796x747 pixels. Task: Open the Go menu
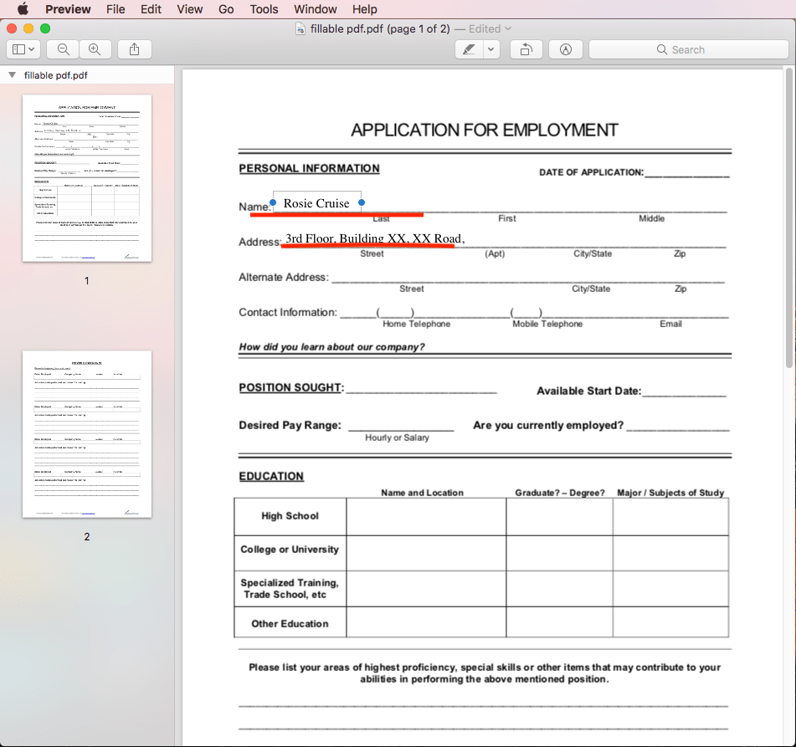coord(225,9)
